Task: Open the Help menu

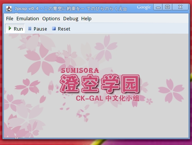Action: tap(86, 19)
